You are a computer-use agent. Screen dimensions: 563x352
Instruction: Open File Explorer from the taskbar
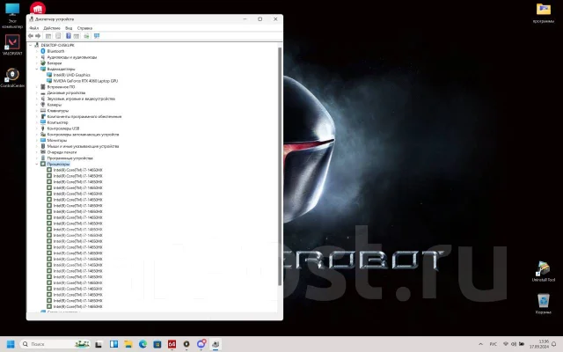point(128,344)
